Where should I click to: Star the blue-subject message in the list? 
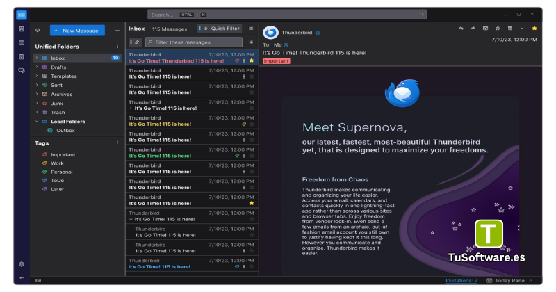click(252, 267)
